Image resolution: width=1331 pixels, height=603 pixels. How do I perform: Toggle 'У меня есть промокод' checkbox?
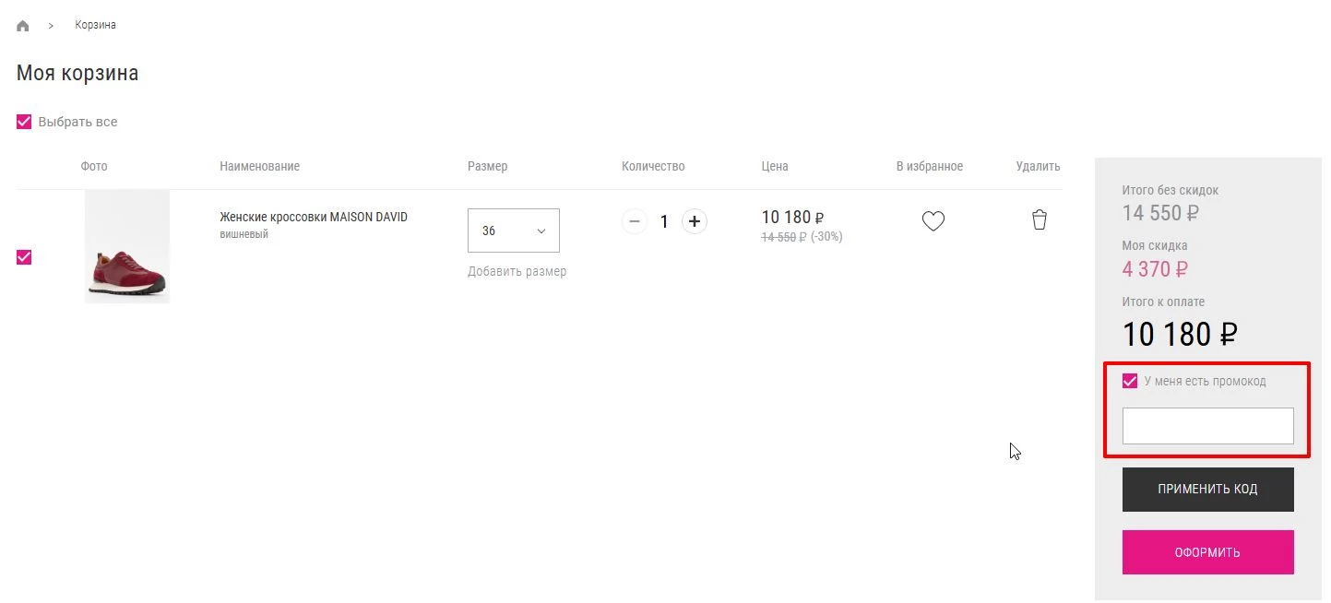(1130, 381)
